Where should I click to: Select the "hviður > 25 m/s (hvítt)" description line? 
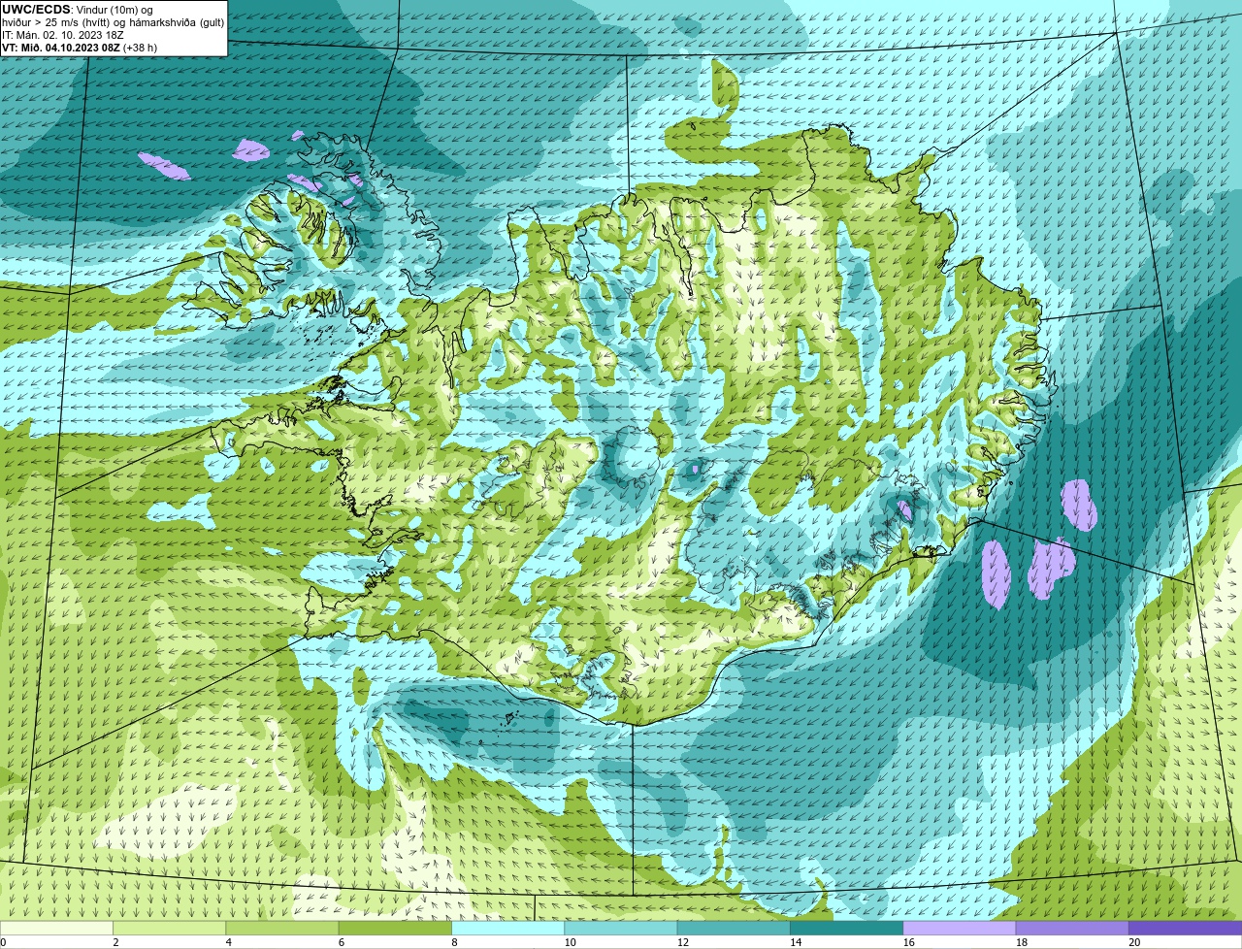(113, 22)
